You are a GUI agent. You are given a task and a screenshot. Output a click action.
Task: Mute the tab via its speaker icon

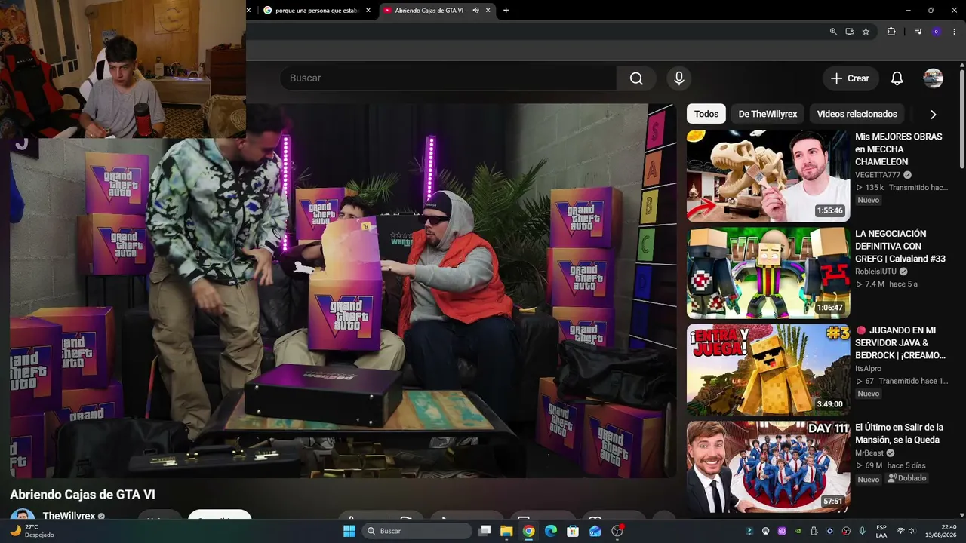coord(475,11)
